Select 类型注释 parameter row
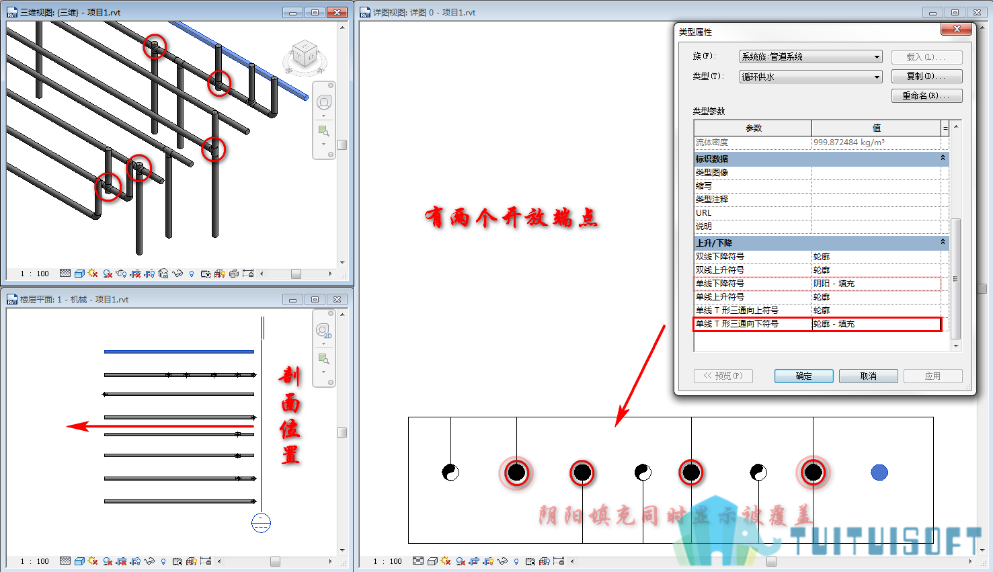This screenshot has height=572, width=993. [818, 200]
